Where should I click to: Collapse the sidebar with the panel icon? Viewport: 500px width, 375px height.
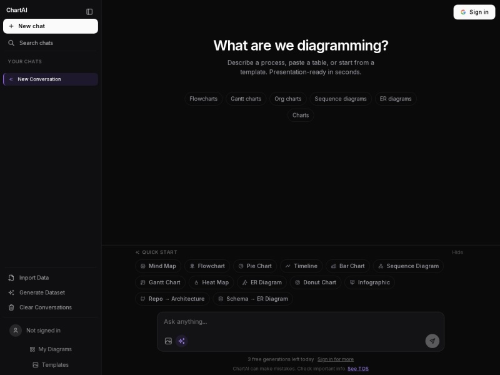[89, 12]
